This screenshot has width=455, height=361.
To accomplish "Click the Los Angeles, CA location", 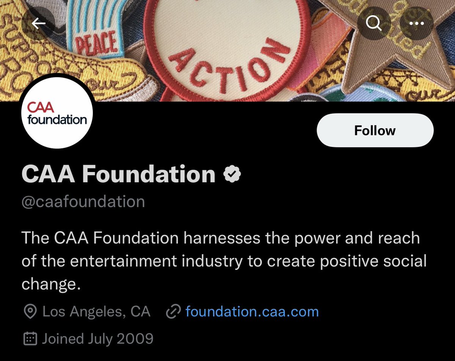I will tap(96, 312).
